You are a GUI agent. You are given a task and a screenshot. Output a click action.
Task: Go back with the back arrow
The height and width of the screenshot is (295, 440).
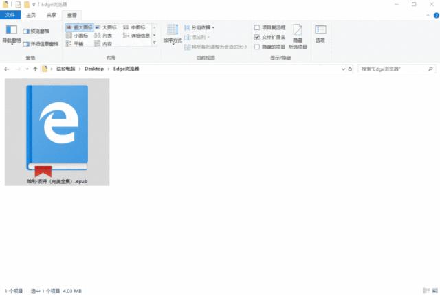7,69
